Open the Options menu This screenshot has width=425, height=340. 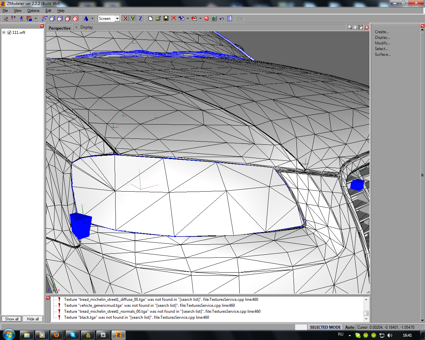33,11
